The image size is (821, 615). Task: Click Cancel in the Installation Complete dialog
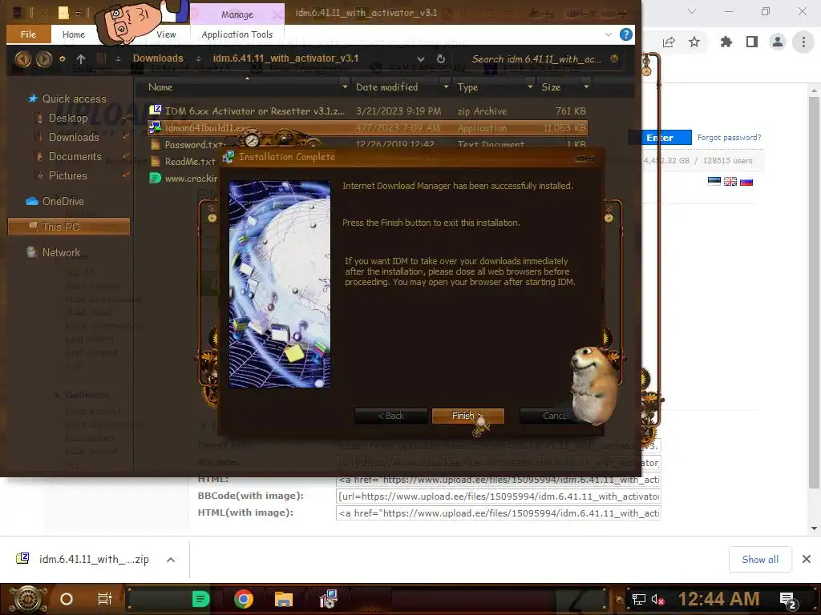pos(555,416)
